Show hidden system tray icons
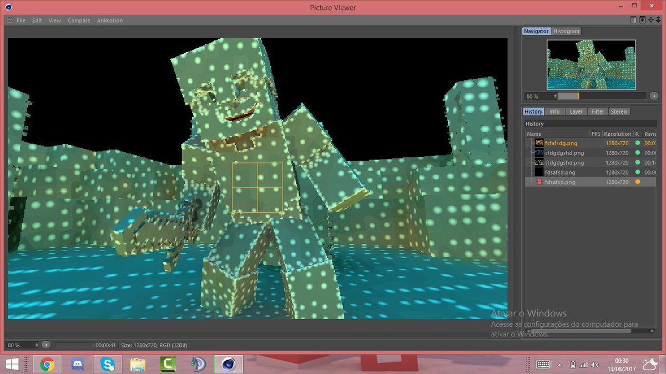 559,365
